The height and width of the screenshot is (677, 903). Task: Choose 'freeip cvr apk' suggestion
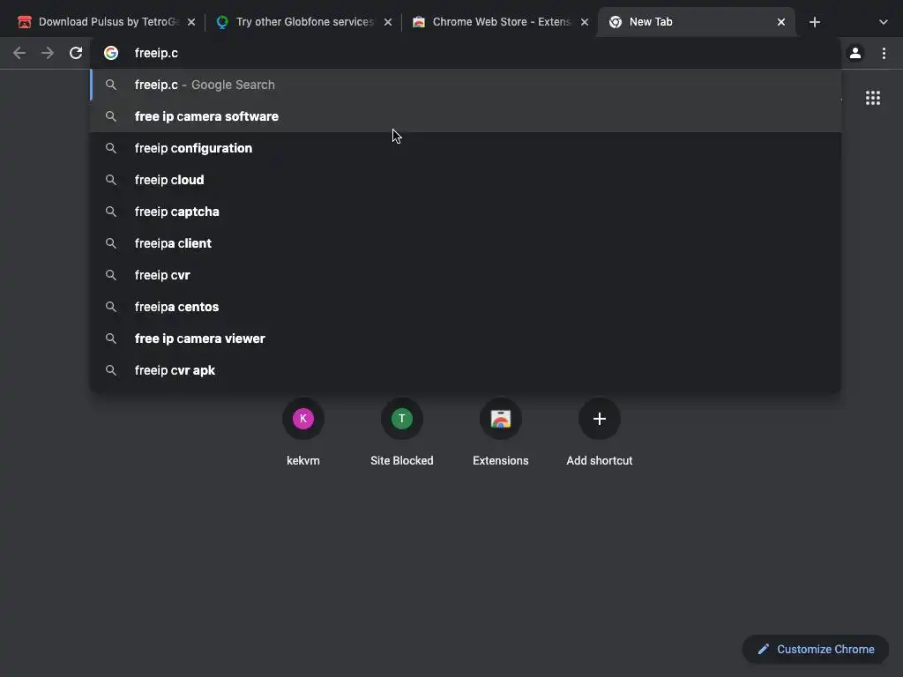point(466,370)
